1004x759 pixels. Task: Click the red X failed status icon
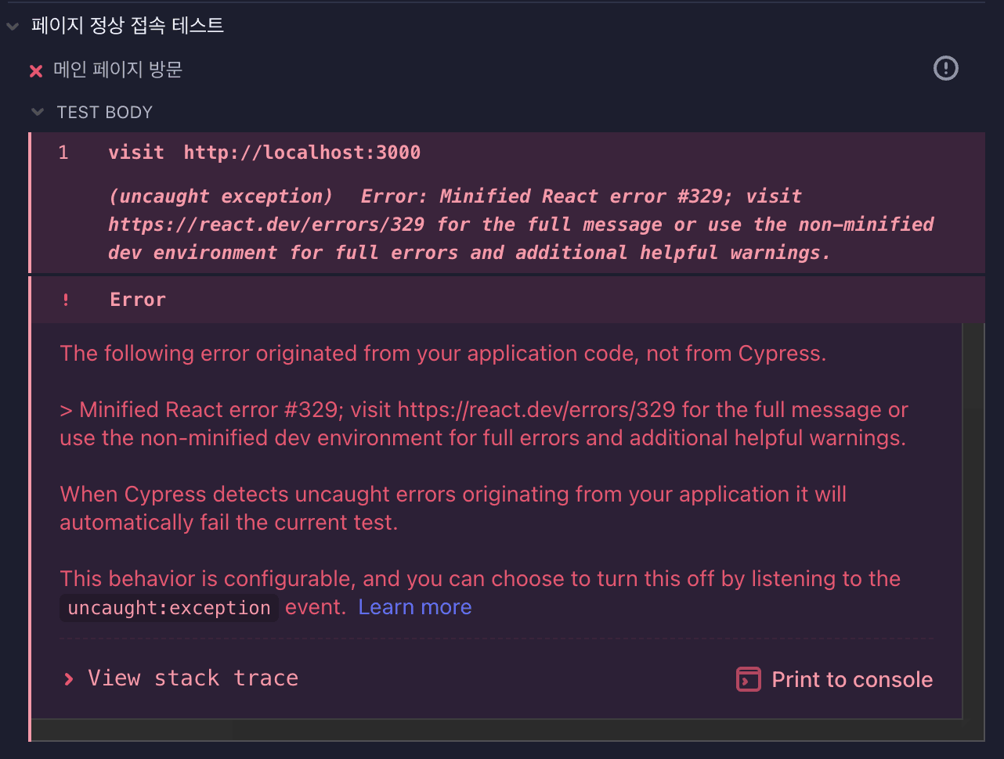point(36,71)
